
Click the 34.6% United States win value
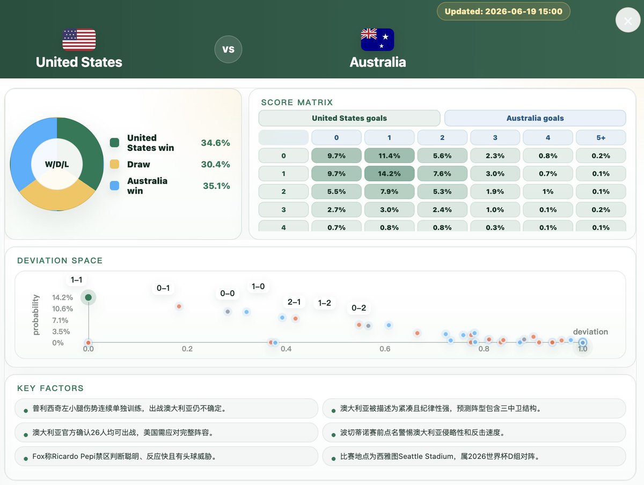click(x=215, y=143)
